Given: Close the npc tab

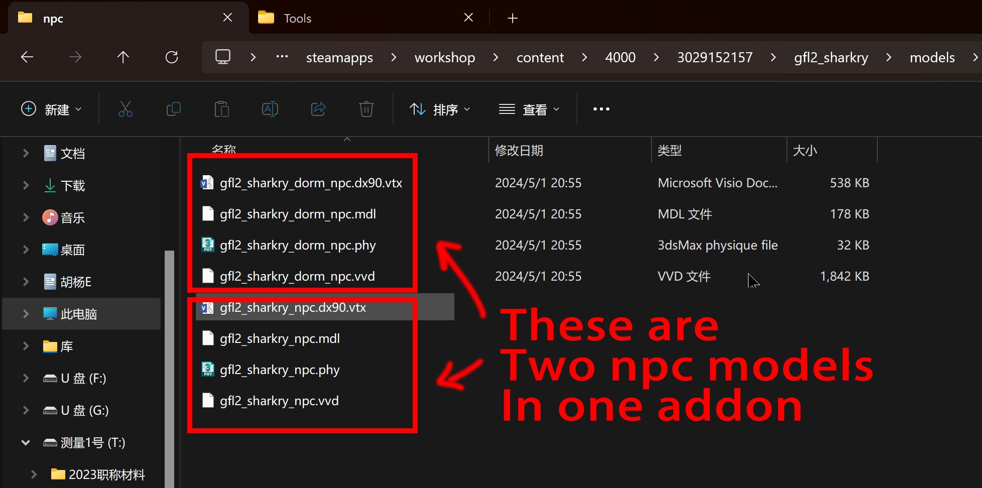Looking at the screenshot, I should (x=227, y=18).
